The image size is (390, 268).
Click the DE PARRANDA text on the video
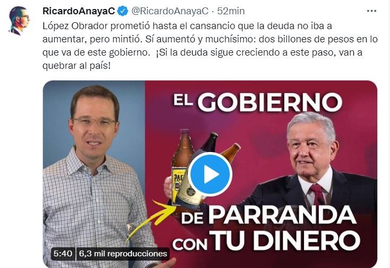268,216
